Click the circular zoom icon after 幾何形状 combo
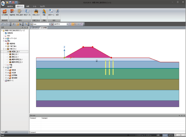186x137 pixels. click(x=70, y=24)
